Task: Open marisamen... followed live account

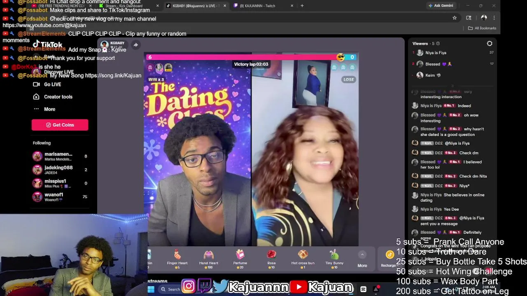Action: point(60,156)
